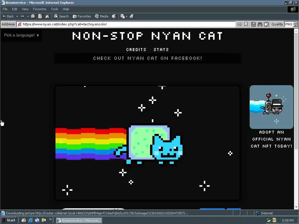Image resolution: width=299 pixels, height=224 pixels.
Task: Click the address bar URL field
Action: click(126, 24)
